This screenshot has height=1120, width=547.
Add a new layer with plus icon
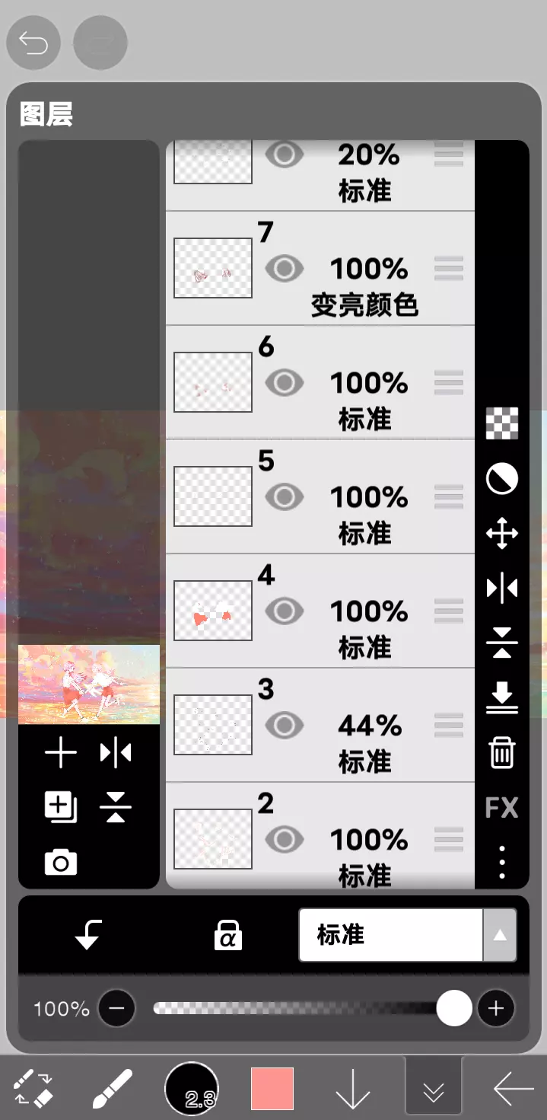tap(61, 754)
